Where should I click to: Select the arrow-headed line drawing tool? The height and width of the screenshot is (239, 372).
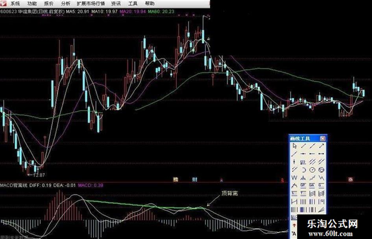click(321, 146)
